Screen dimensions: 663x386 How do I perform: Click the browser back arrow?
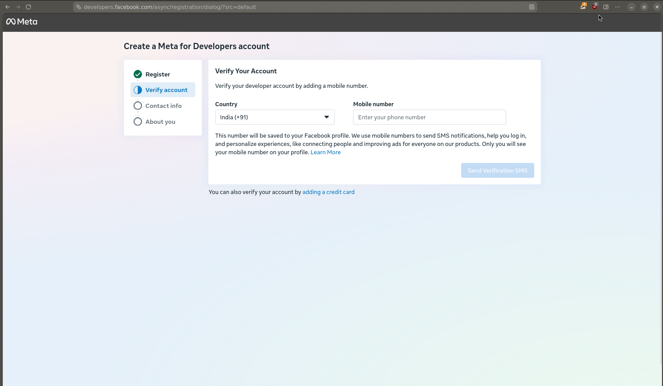pyautogui.click(x=8, y=7)
